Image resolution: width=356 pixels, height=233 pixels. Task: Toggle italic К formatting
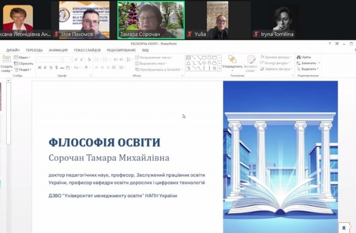pyautogui.click(x=45, y=68)
